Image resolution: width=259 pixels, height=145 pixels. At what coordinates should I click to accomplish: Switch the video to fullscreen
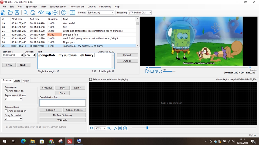pyautogui.click(x=160, y=71)
